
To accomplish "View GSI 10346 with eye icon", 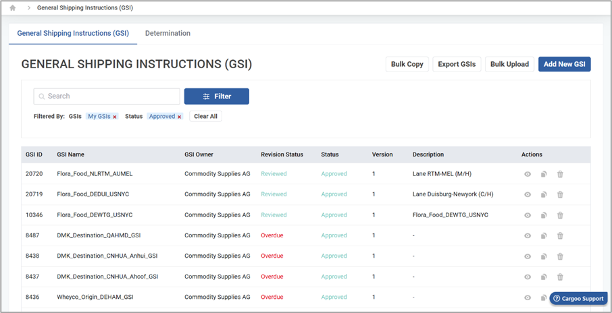I will (528, 215).
